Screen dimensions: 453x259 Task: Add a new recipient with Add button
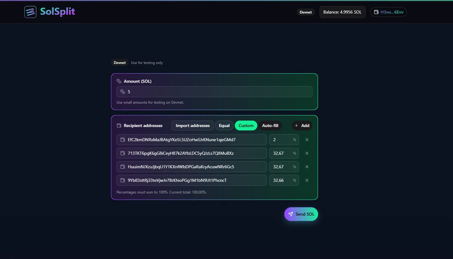[x=302, y=126]
